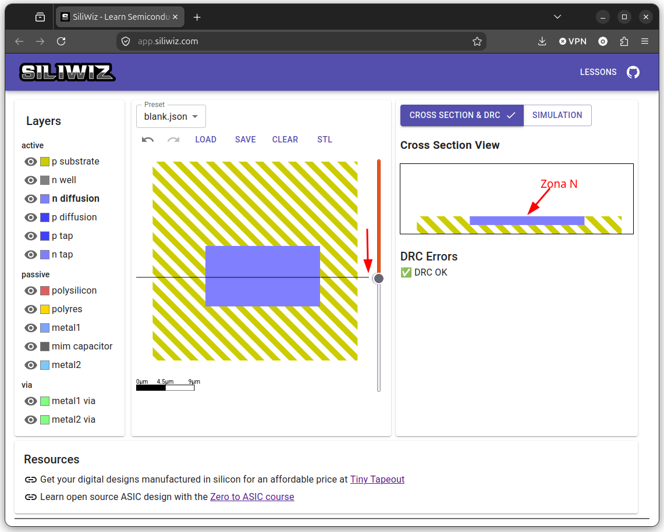
Task: Hide the n diffusion layer
Action: click(30, 199)
